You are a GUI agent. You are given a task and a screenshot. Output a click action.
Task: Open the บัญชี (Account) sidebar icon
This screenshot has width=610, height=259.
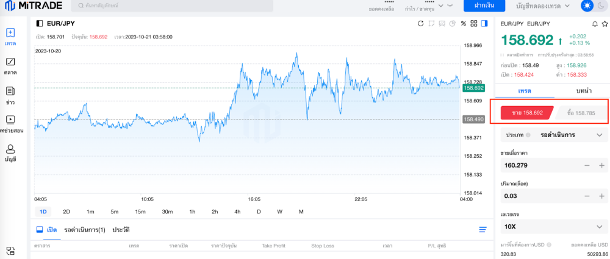(10, 152)
